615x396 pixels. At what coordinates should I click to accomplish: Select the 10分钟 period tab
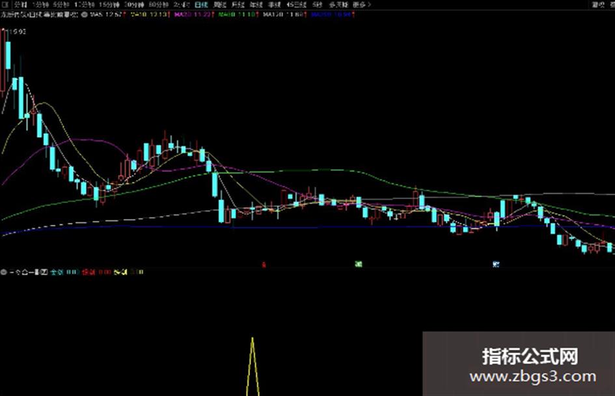coord(85,5)
